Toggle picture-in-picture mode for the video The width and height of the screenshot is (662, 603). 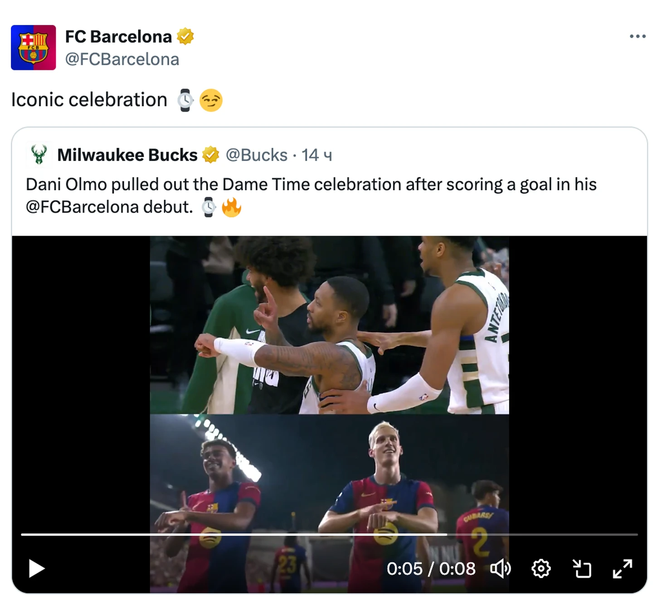(582, 568)
